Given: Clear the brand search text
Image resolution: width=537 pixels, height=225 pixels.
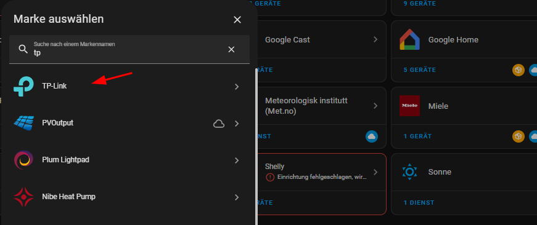Looking at the screenshot, I should click(x=232, y=50).
